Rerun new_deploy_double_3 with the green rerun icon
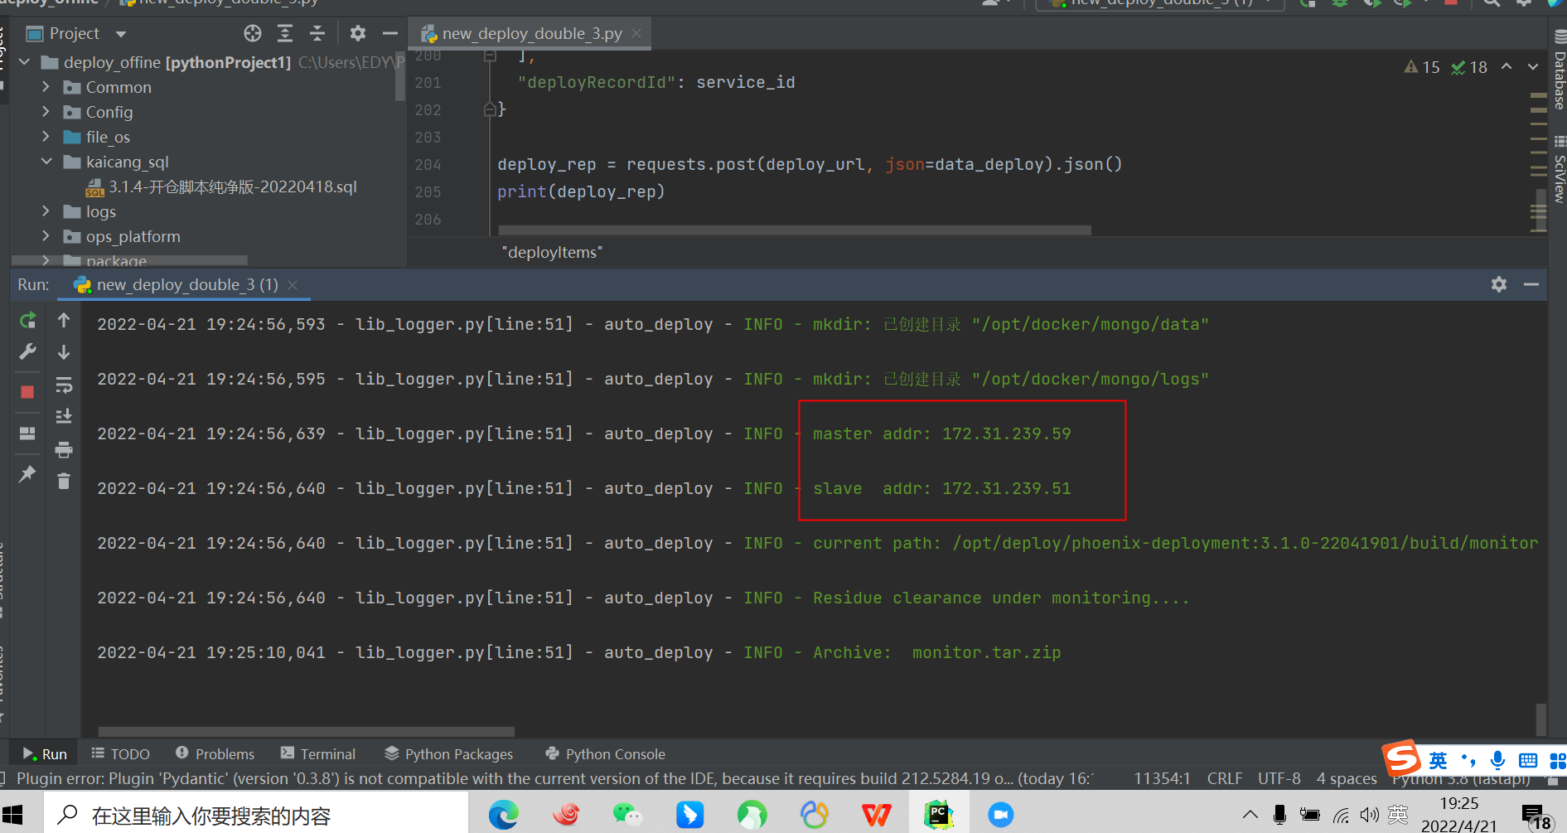Screen dimensions: 1567x833 [x=27, y=320]
